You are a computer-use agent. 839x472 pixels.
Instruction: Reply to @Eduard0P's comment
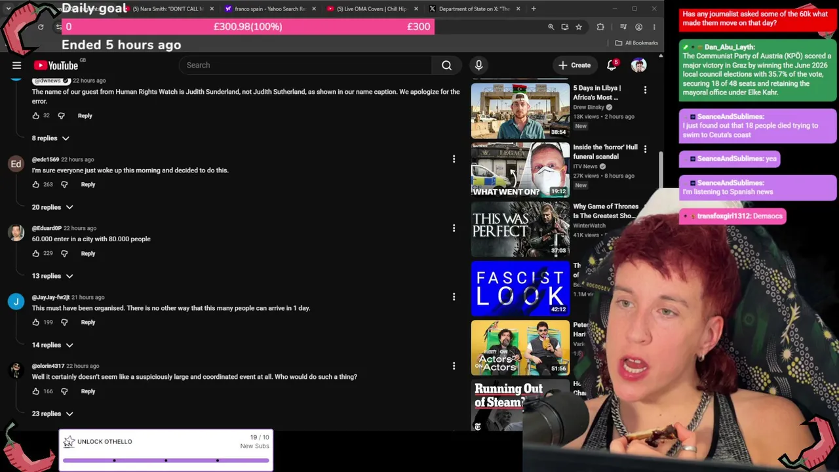pos(88,254)
